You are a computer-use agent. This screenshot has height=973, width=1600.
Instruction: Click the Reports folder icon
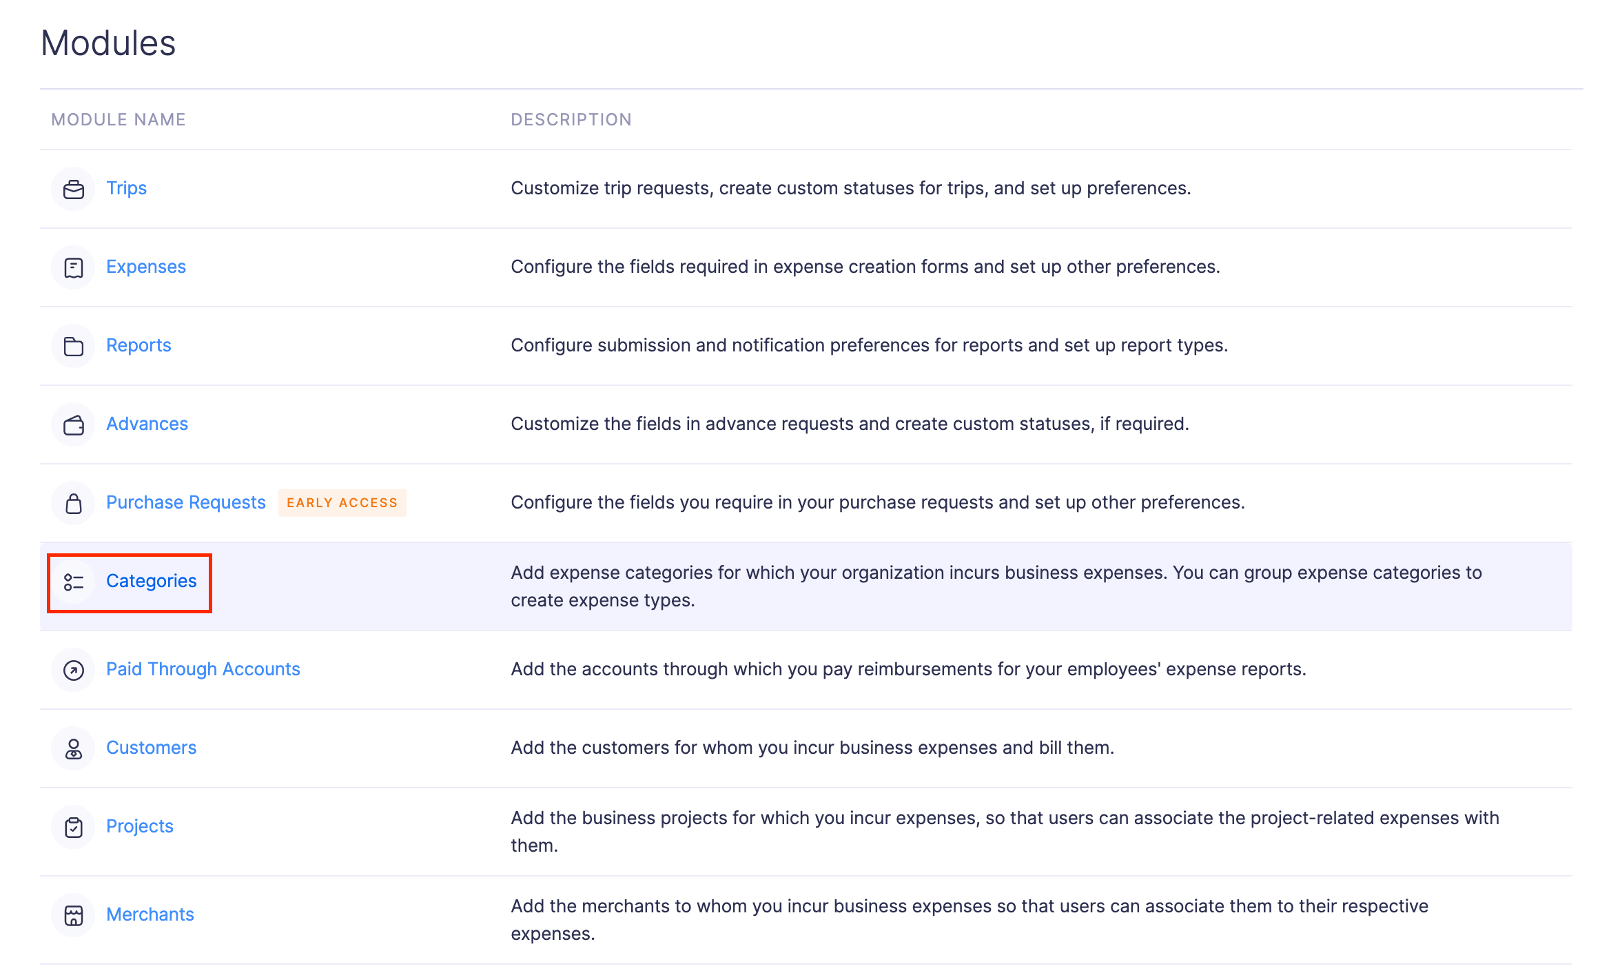tap(73, 346)
